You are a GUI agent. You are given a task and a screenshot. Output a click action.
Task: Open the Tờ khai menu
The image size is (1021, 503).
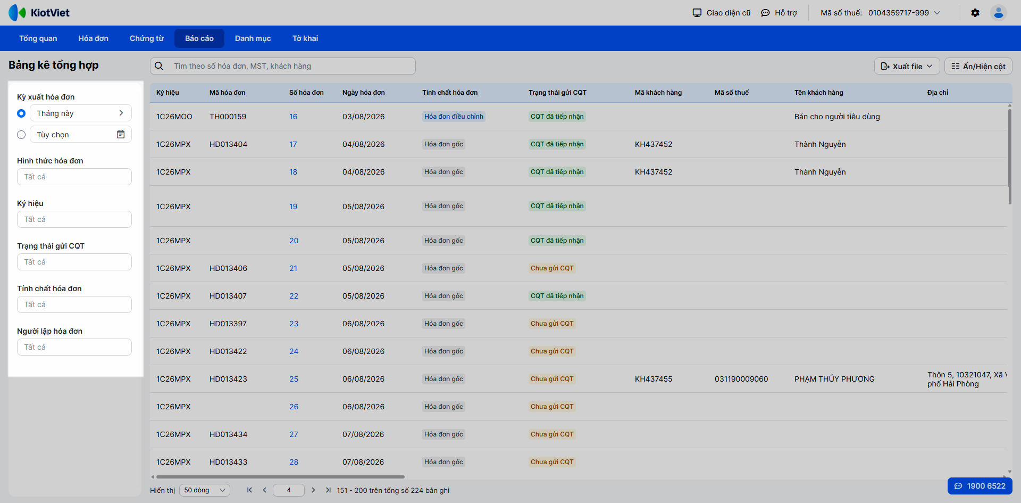pyautogui.click(x=305, y=38)
